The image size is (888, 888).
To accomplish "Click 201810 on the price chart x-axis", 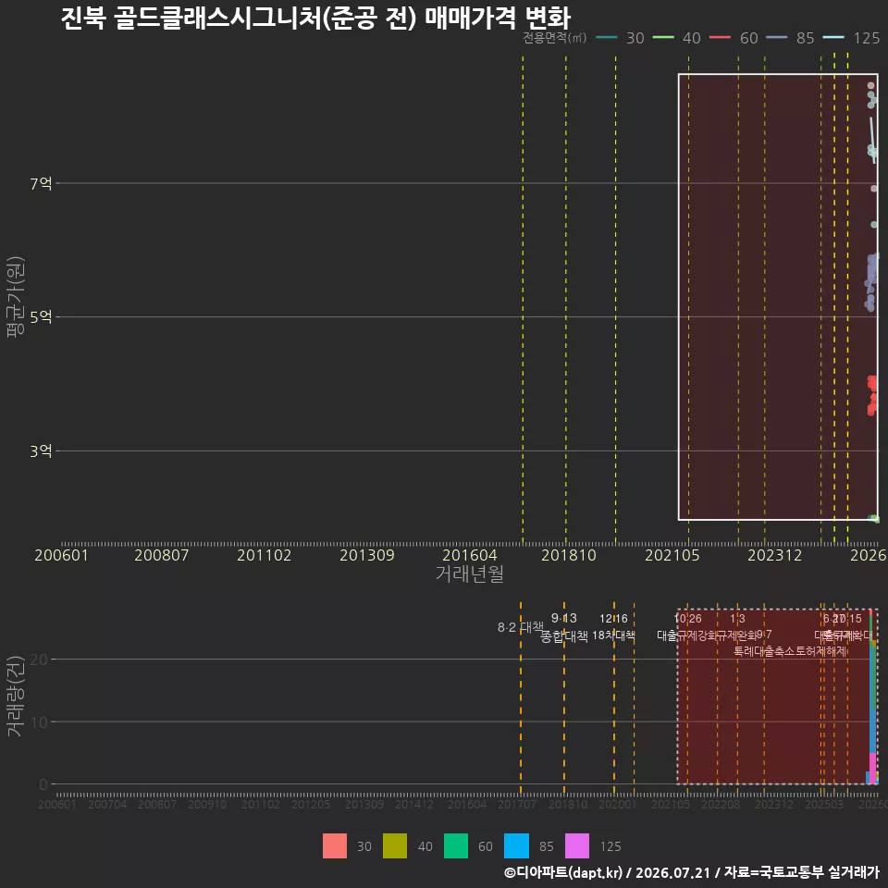I will tap(569, 555).
